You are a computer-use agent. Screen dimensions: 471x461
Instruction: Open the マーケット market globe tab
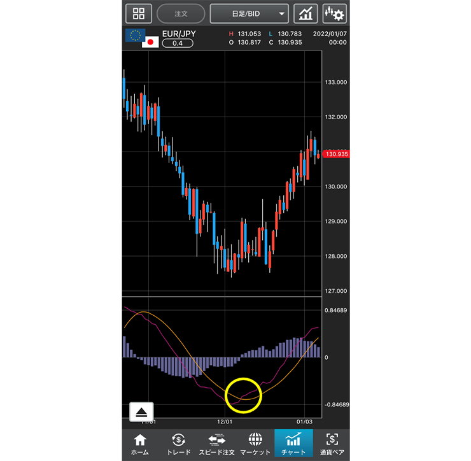pos(255,443)
